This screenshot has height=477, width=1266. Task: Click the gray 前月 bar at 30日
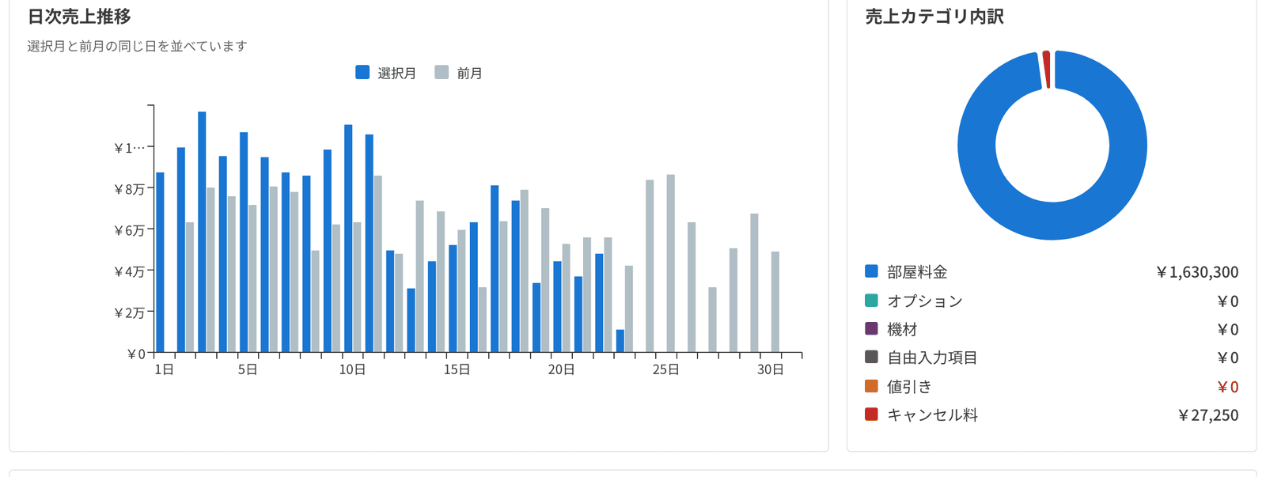775,301
